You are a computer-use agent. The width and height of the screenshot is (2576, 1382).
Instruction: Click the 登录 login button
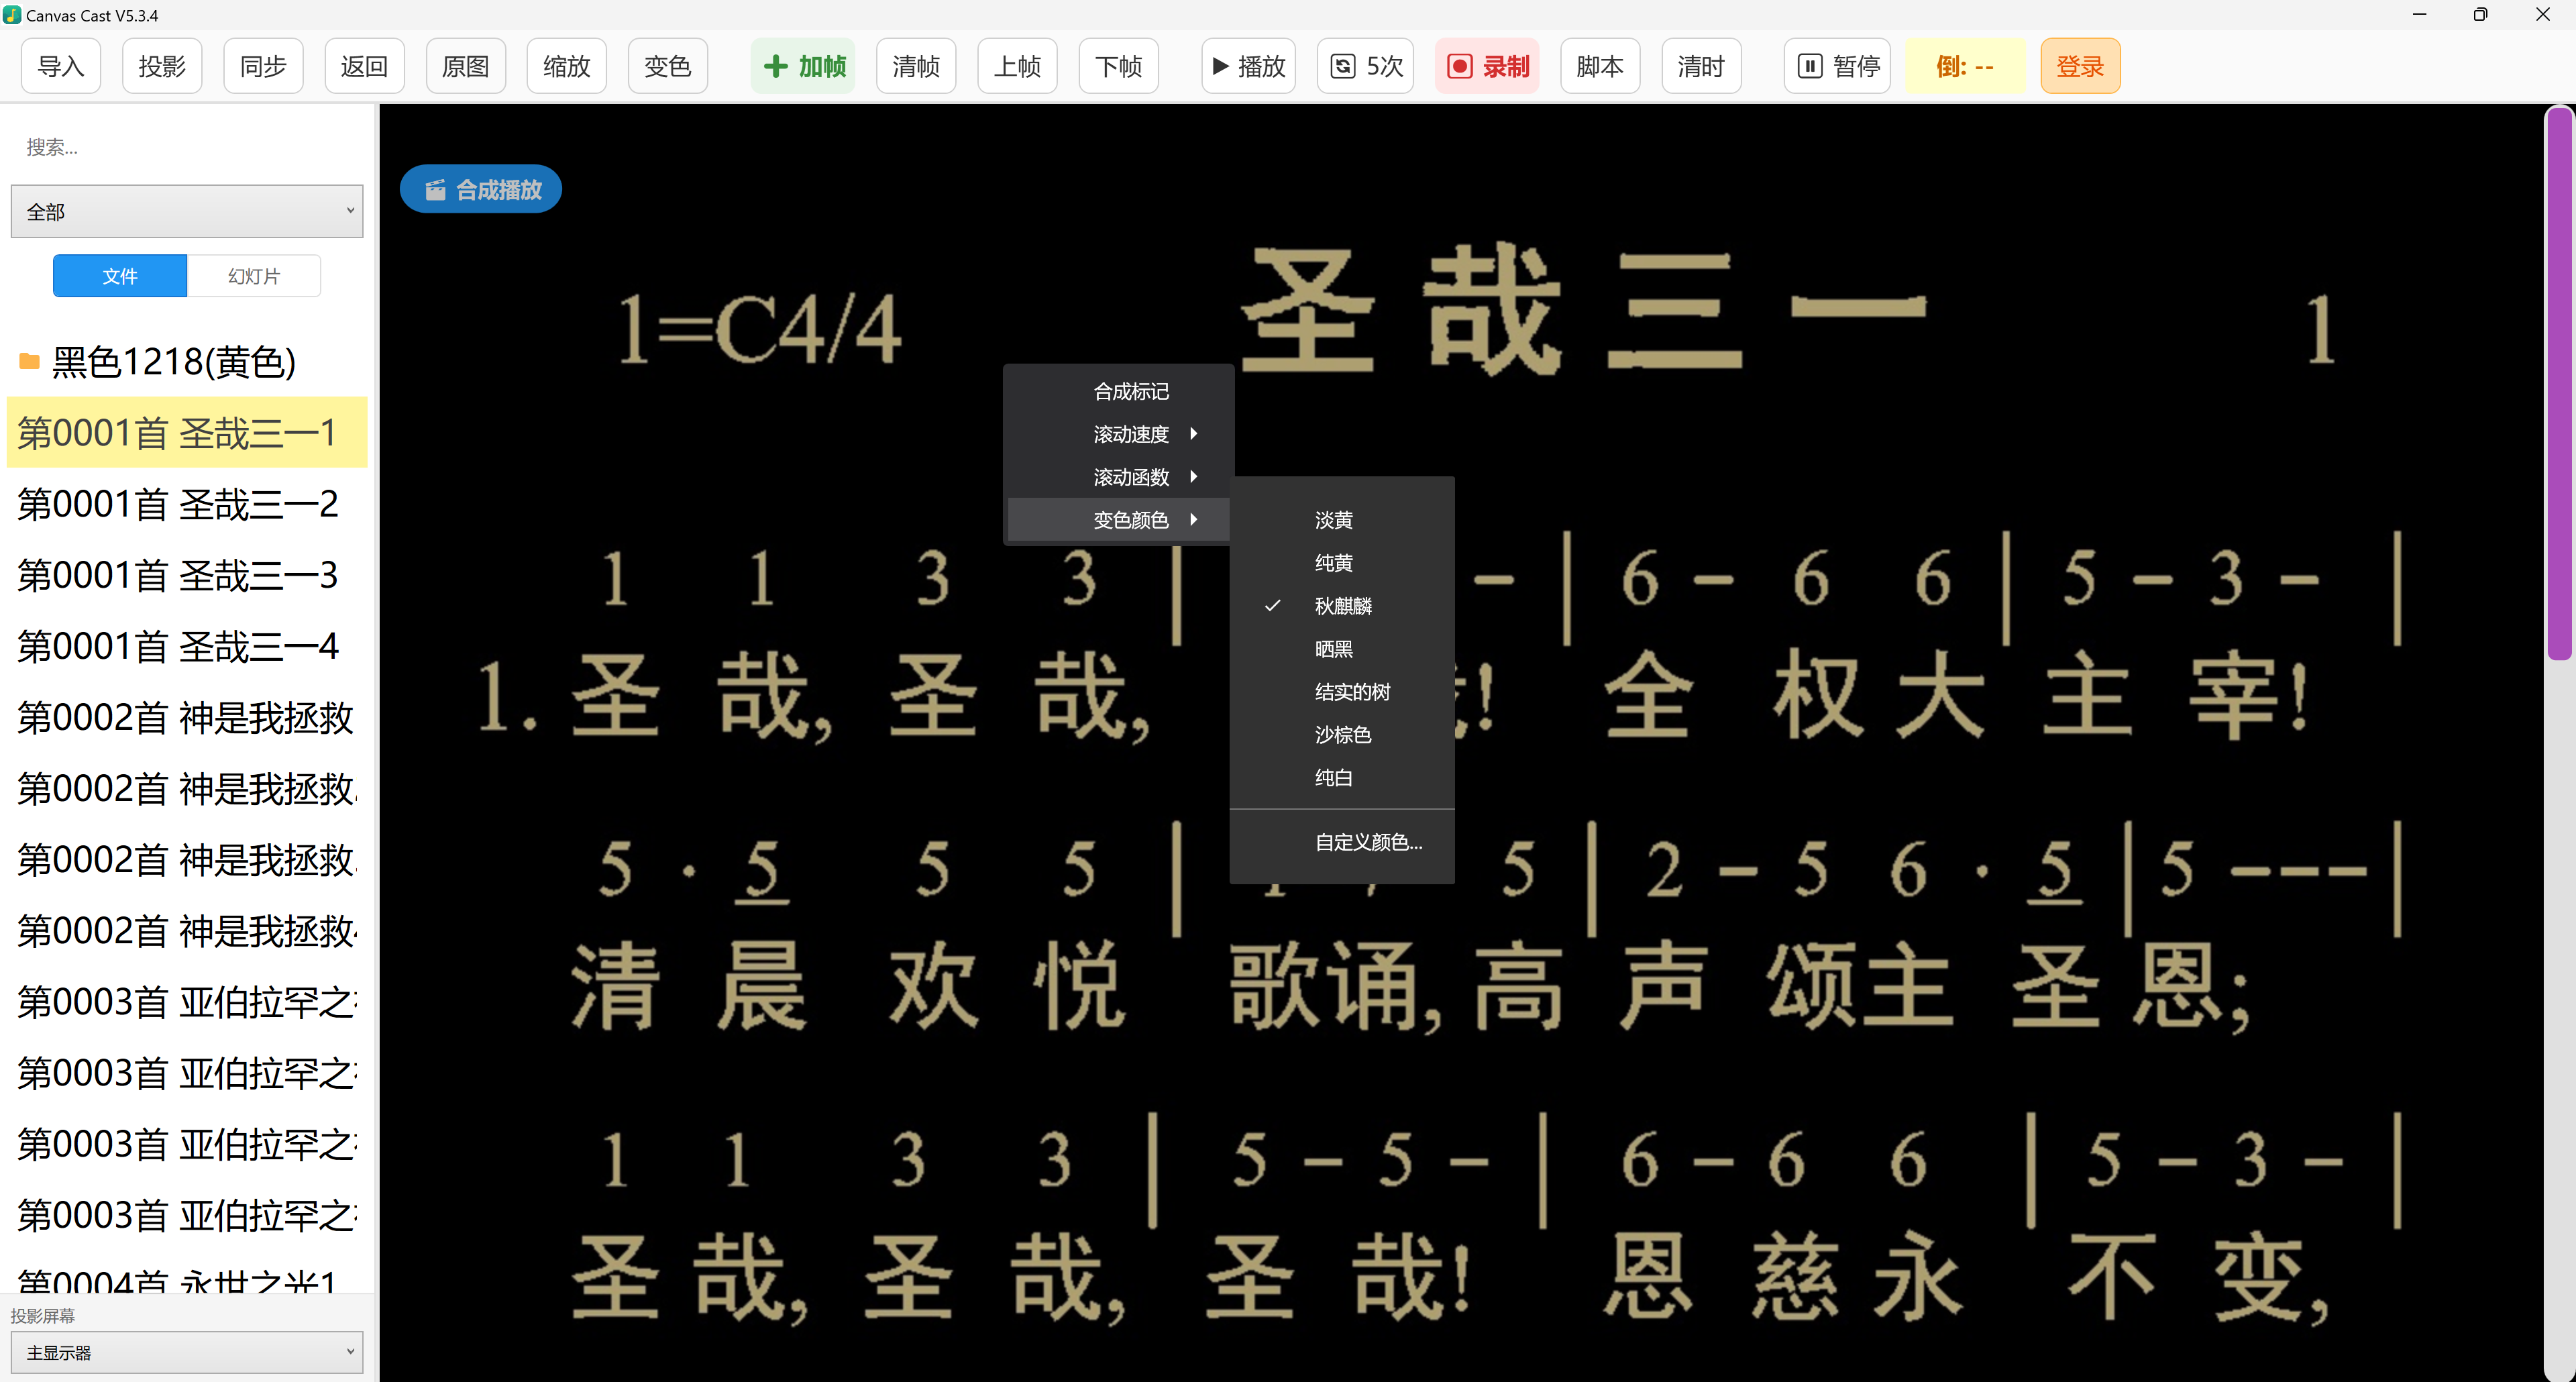click(x=2080, y=65)
